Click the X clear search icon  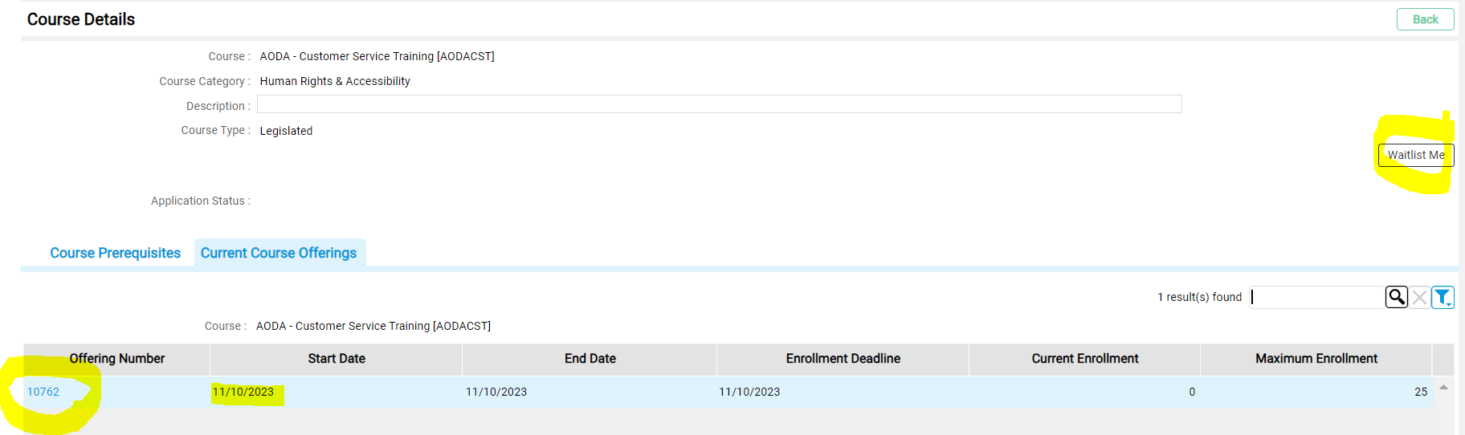[1420, 298]
